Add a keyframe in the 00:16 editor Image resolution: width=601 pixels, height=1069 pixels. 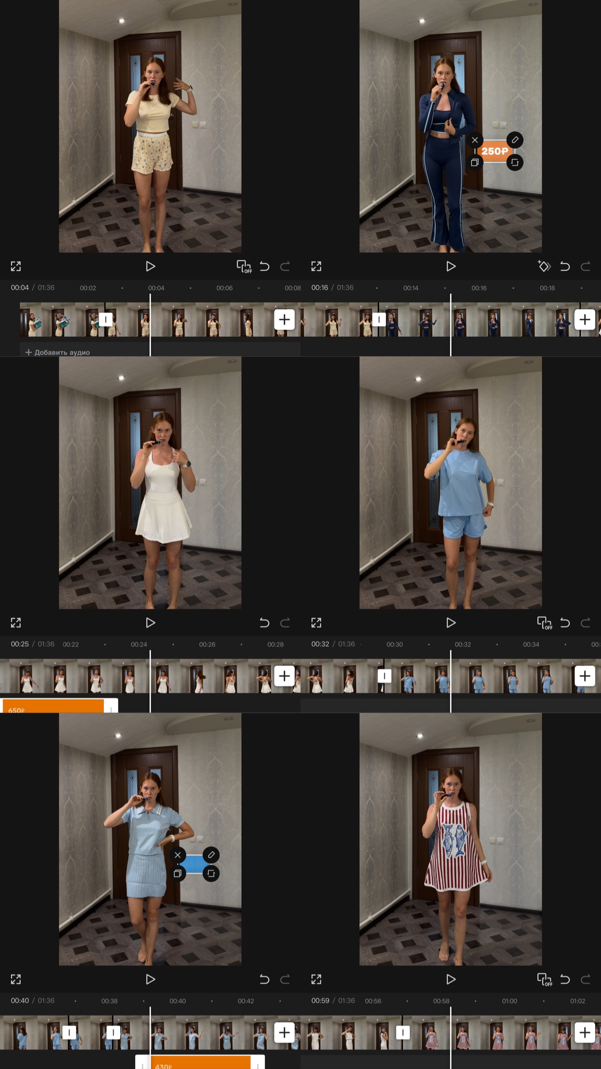(544, 266)
